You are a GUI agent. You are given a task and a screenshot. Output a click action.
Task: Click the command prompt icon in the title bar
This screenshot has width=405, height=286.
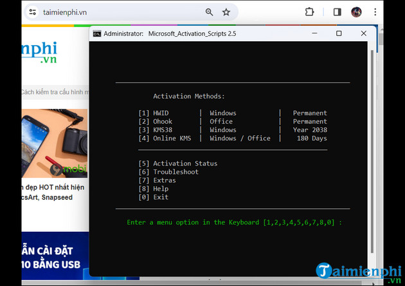pos(97,33)
